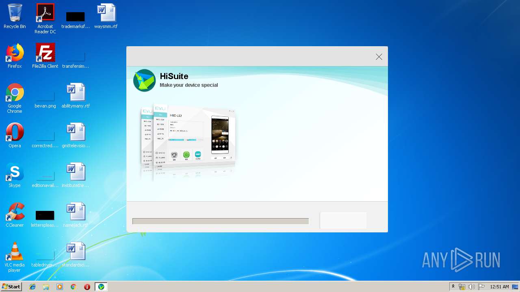This screenshot has width=520, height=292.
Task: Click the blank button beside progress bar
Action: pos(343,220)
